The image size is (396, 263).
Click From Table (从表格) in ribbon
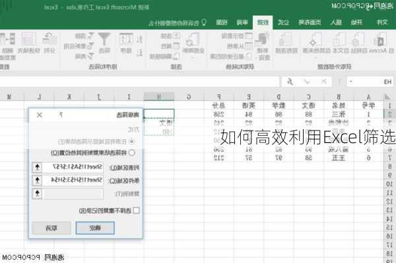point(240,46)
